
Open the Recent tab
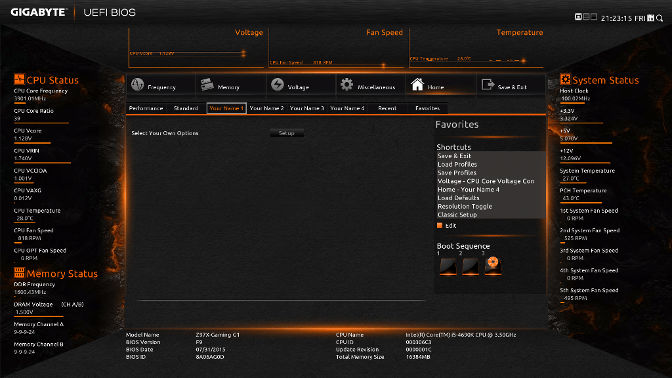387,108
